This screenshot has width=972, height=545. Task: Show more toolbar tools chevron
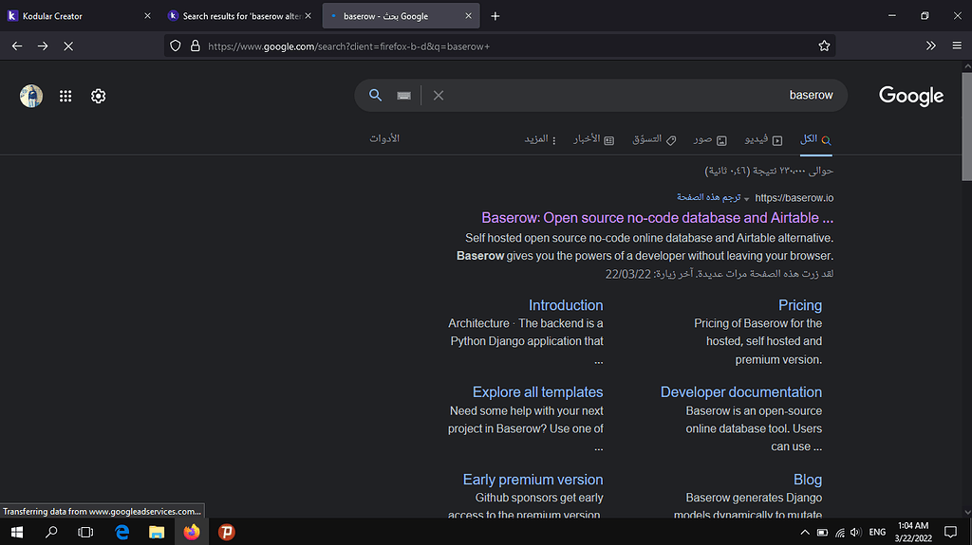(x=930, y=45)
